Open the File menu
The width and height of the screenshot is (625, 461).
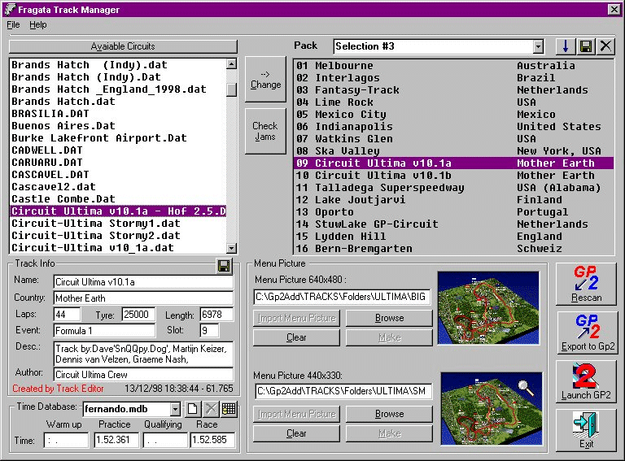coord(14,25)
